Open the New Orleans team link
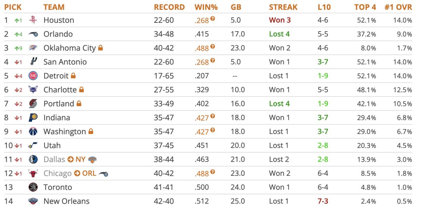 point(66,201)
